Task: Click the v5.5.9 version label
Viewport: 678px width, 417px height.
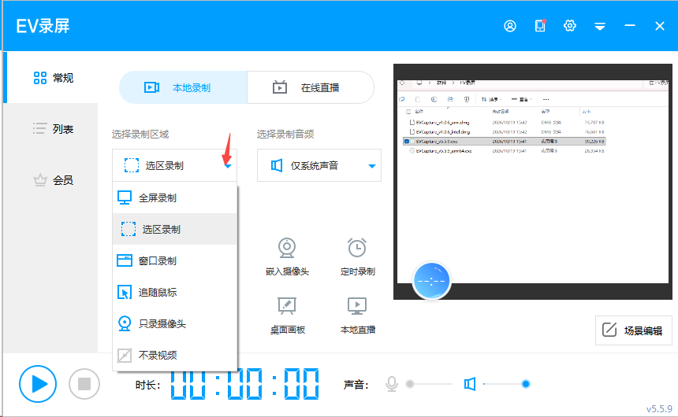Action: [659, 408]
